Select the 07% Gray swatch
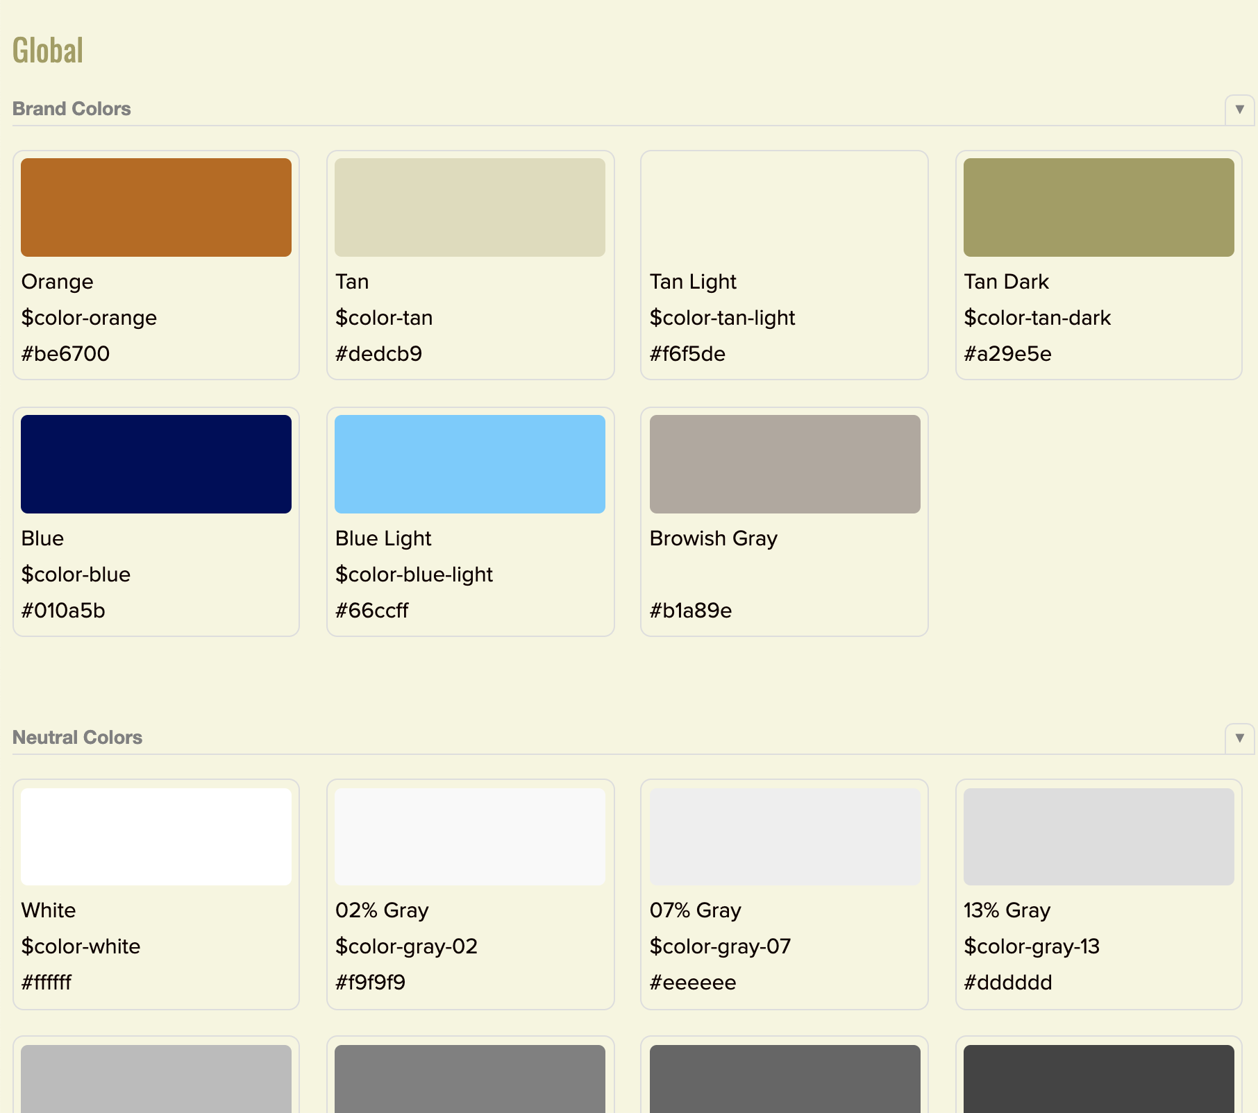1258x1113 pixels. pos(785,837)
